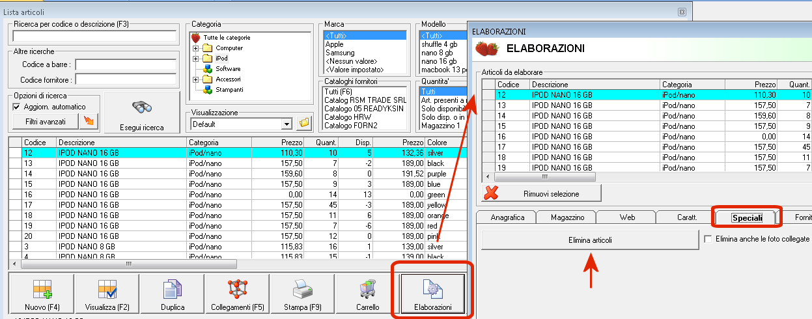Screen dimensions: 812x319
Task: Print using the Stampa (F9) button
Action: click(x=303, y=295)
